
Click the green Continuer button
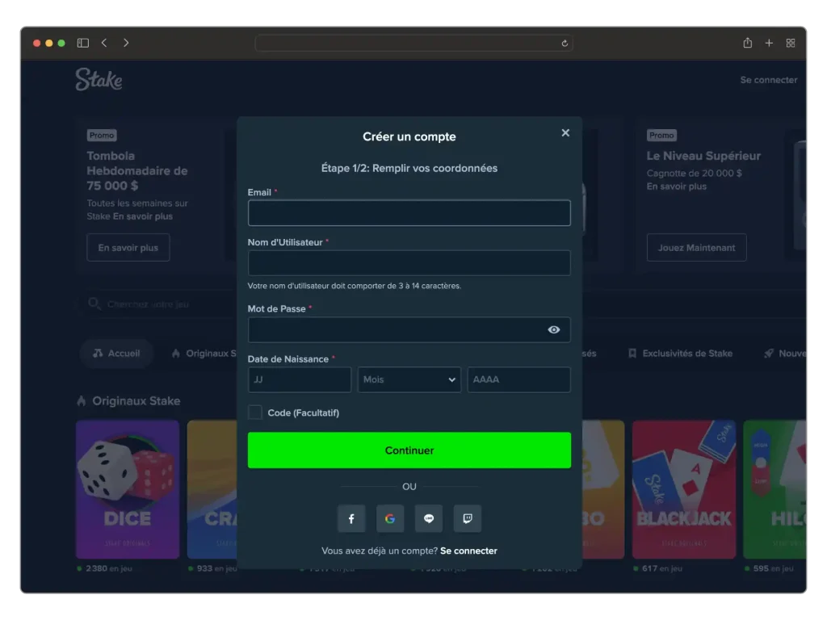coord(409,450)
